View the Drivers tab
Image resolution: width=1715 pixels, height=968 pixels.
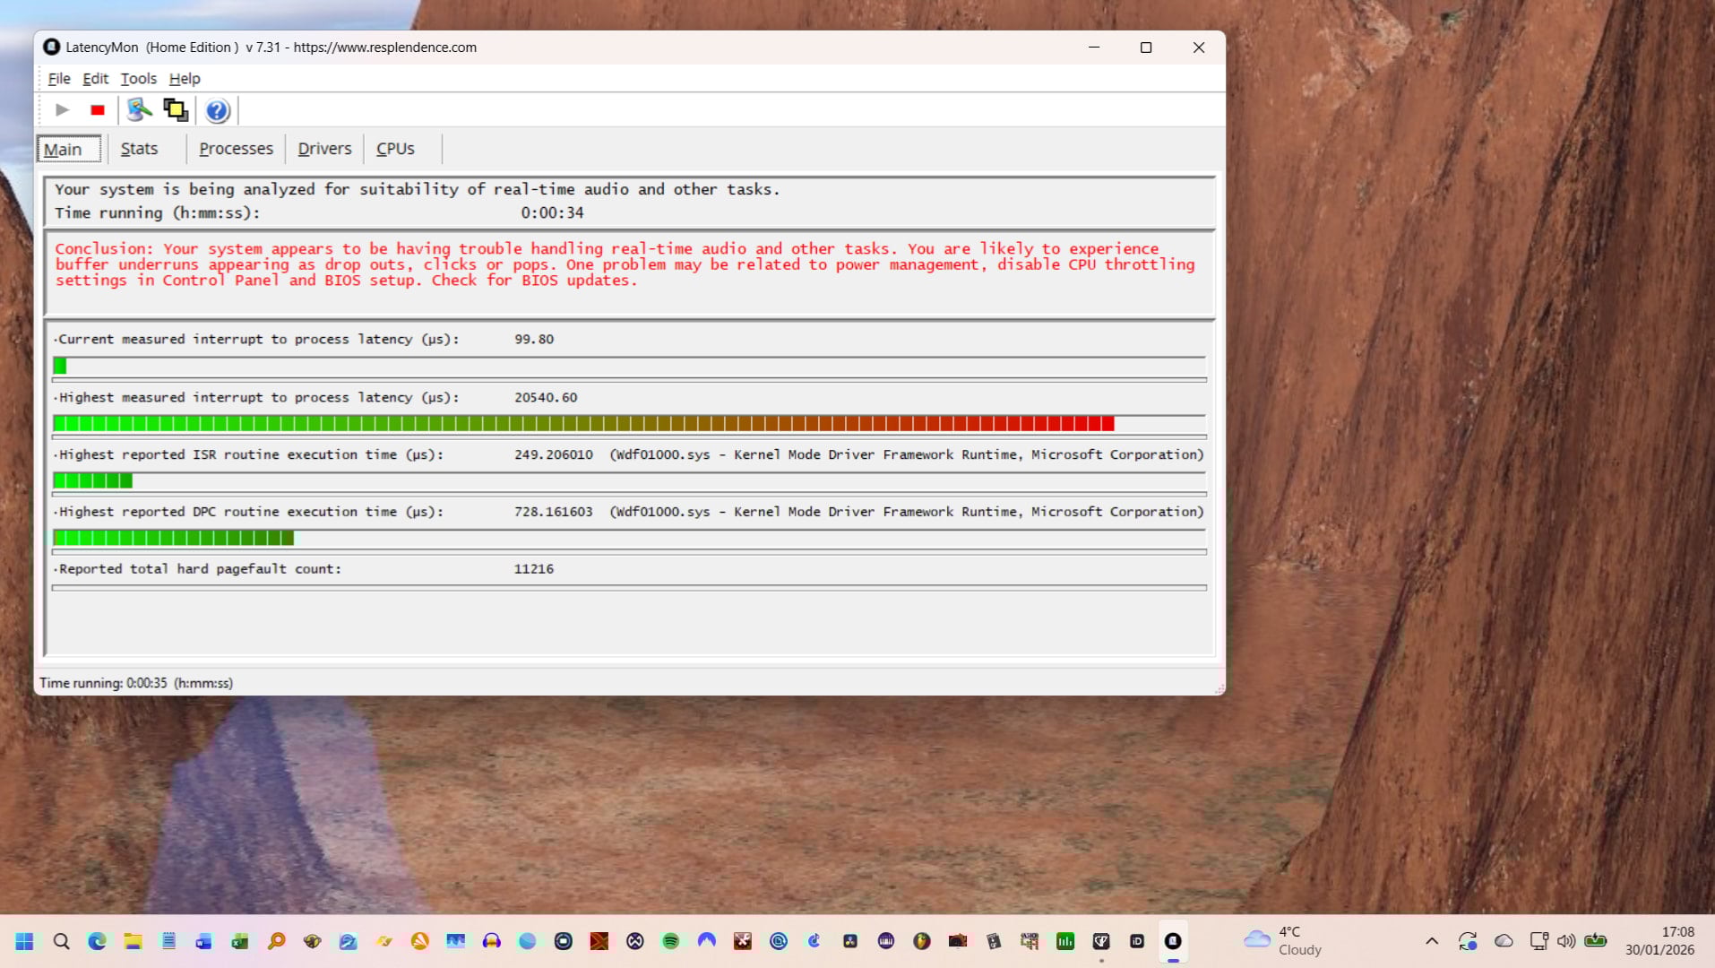point(324,149)
